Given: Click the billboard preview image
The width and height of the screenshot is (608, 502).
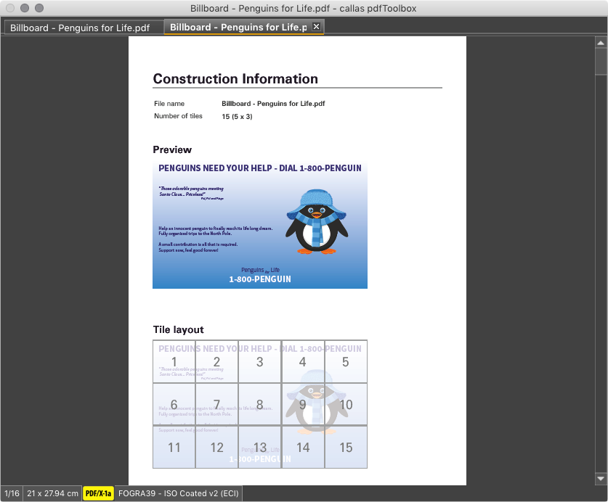Looking at the screenshot, I should click(260, 225).
